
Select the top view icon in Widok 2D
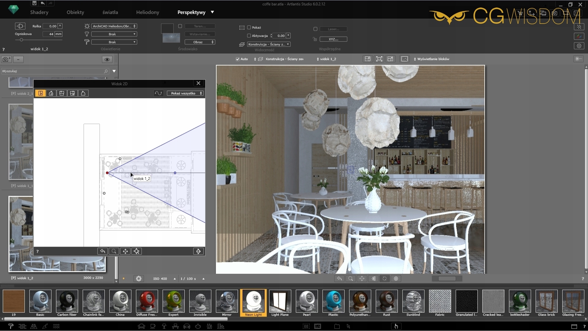click(x=40, y=93)
